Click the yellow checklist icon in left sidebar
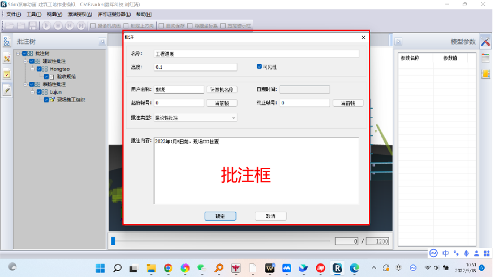Image resolution: width=493 pixels, height=277 pixels. pos(7,74)
